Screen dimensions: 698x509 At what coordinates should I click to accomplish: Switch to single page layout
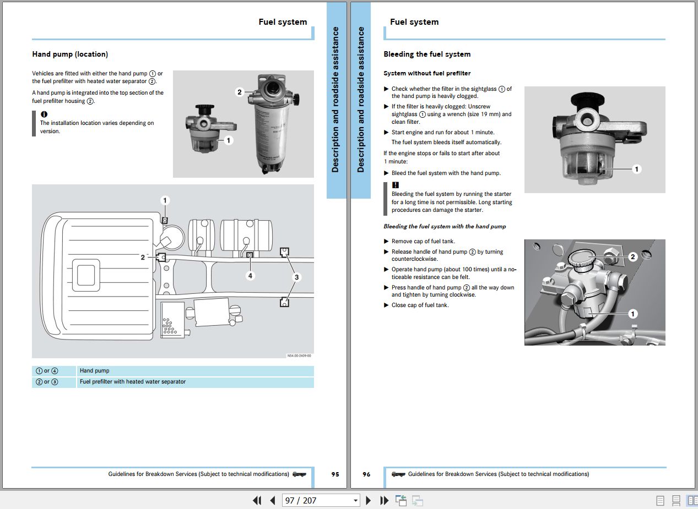coord(659,500)
